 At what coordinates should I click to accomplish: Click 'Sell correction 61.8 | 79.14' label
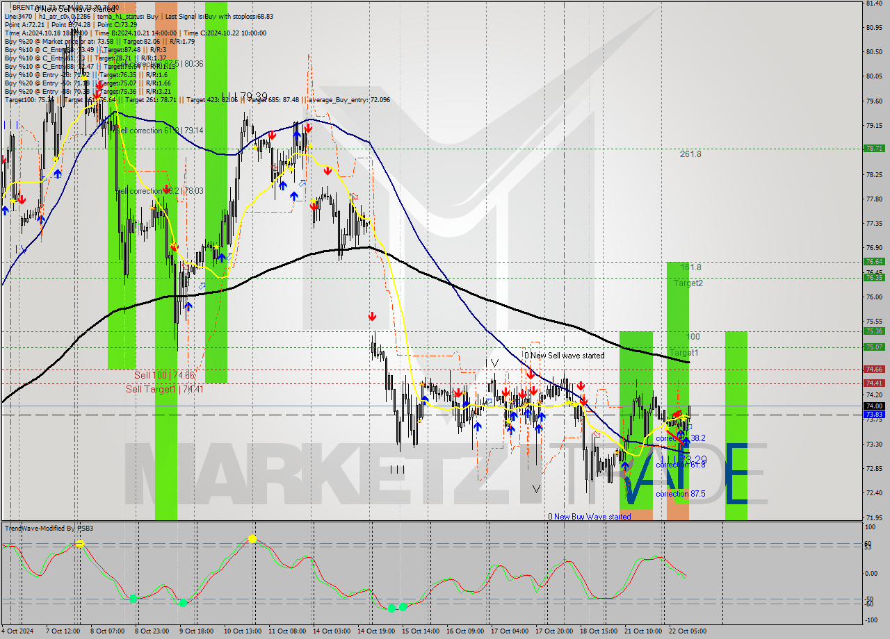159,131
